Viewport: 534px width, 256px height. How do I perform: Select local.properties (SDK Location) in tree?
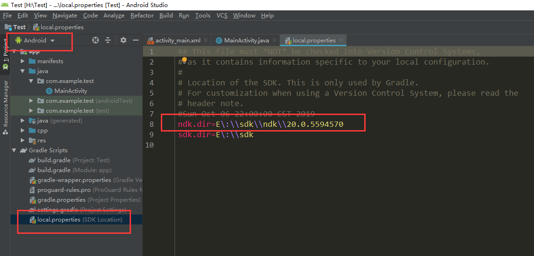(x=76, y=220)
